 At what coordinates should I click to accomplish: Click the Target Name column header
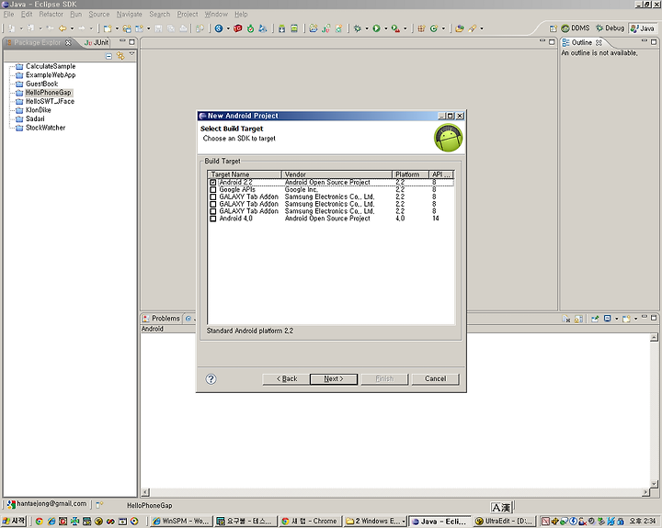(245, 174)
